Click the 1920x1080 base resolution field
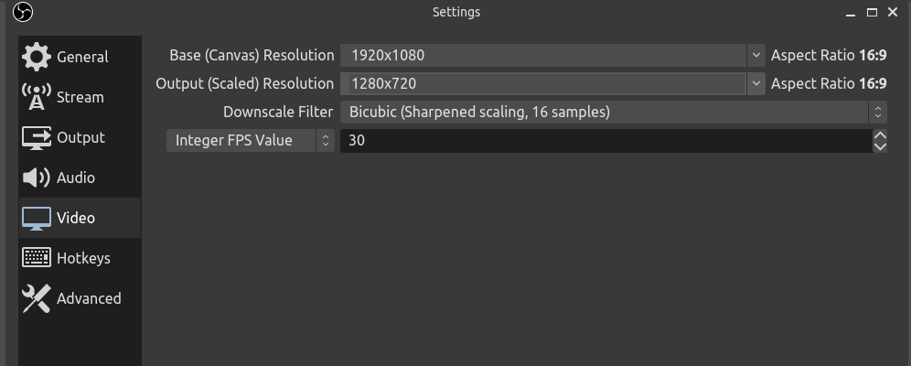This screenshot has height=366, width=911. pyautogui.click(x=544, y=55)
